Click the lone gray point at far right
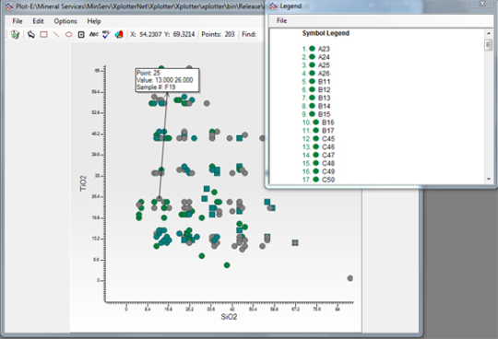498x339 pixels. (x=350, y=278)
